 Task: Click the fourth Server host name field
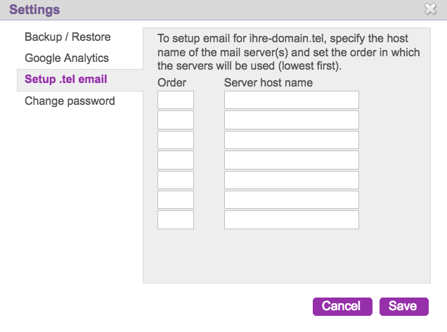(292, 160)
